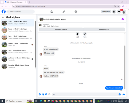Viewport: 129px width, 103px height.
Task: Click the $800 listing thumbnail
Action: (x=40, y=25)
